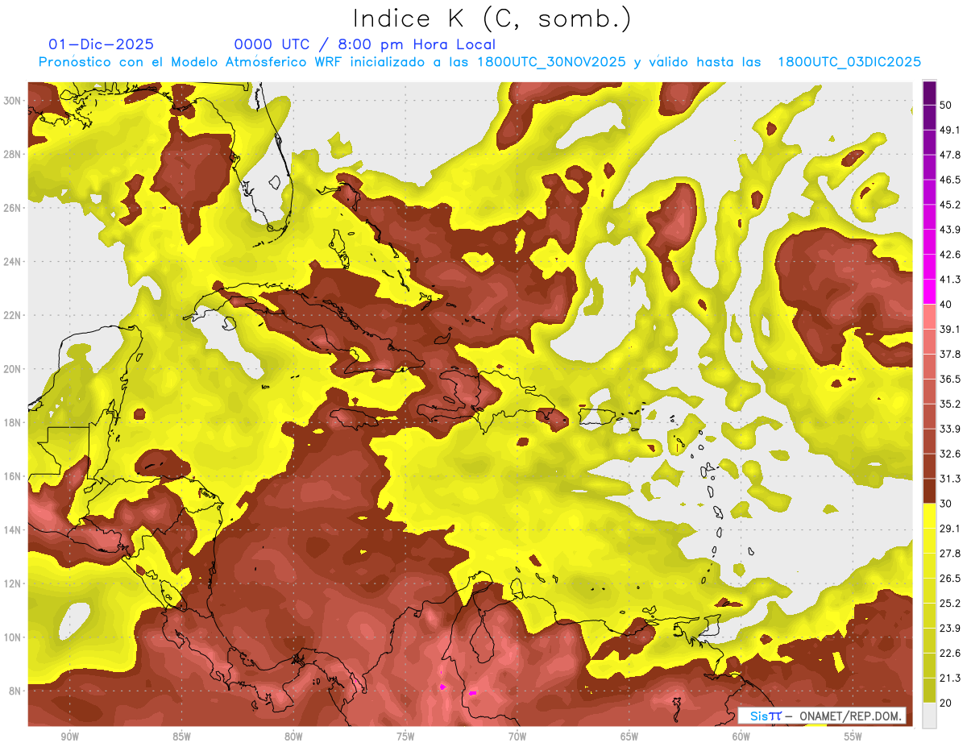Click latitude label '16N'
Viewport: 967px width, 747px height.
pos(14,476)
